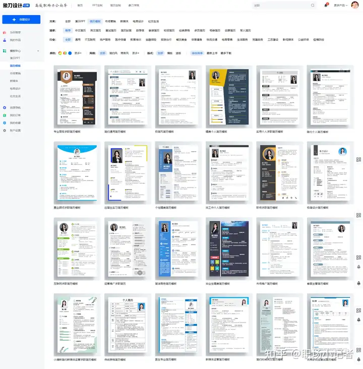Click the 我的订单 green icon
This screenshot has width=363, height=369.
[5, 115]
